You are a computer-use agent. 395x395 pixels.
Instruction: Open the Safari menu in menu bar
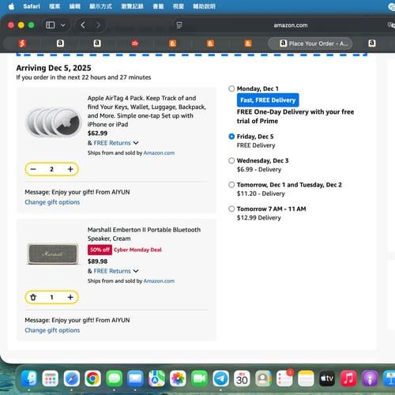pyautogui.click(x=32, y=6)
